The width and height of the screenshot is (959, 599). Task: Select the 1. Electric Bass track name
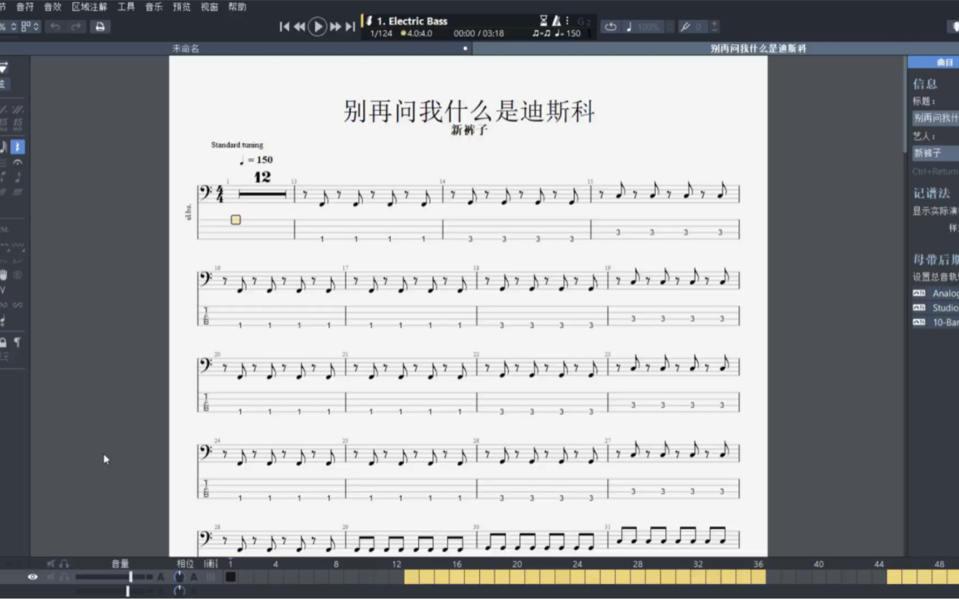pos(412,21)
